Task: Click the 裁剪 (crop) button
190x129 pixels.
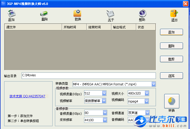Action: click(171, 59)
